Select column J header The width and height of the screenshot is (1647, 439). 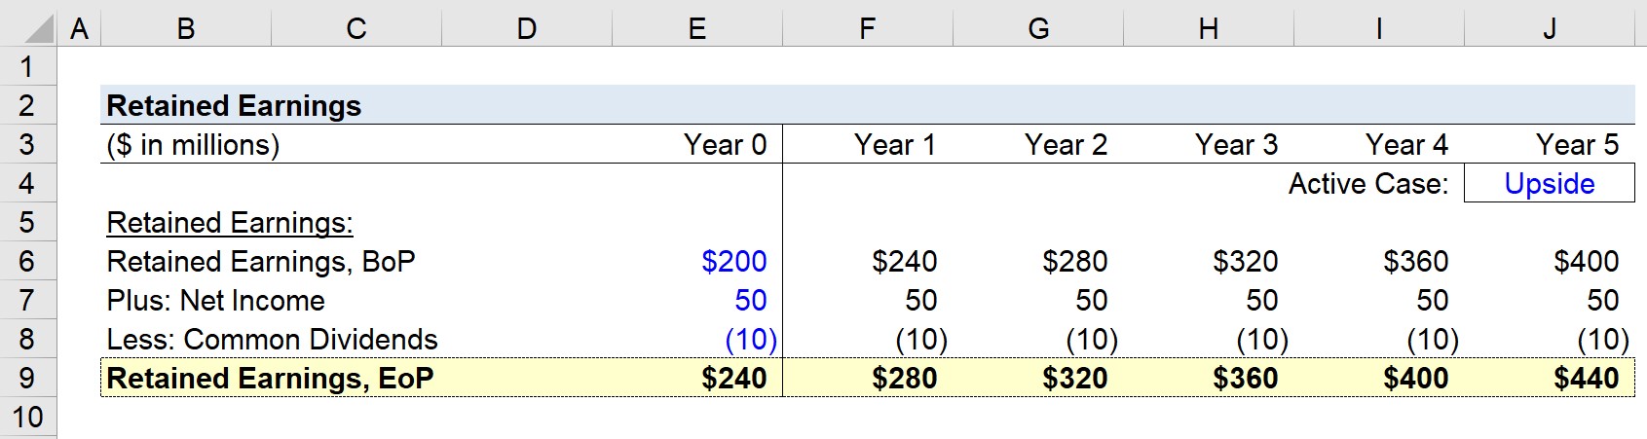point(1550,26)
